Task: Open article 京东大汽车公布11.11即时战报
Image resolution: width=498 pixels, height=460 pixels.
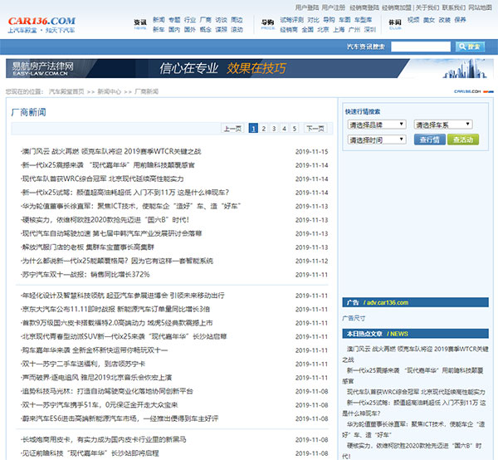Action: click(x=115, y=309)
